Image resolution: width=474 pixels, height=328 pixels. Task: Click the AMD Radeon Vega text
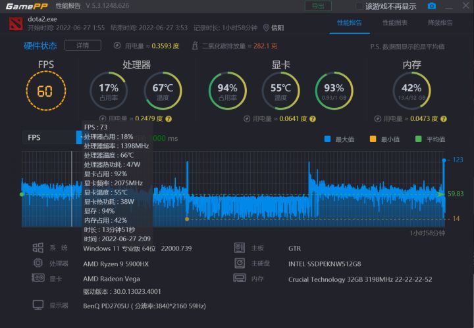111,279
